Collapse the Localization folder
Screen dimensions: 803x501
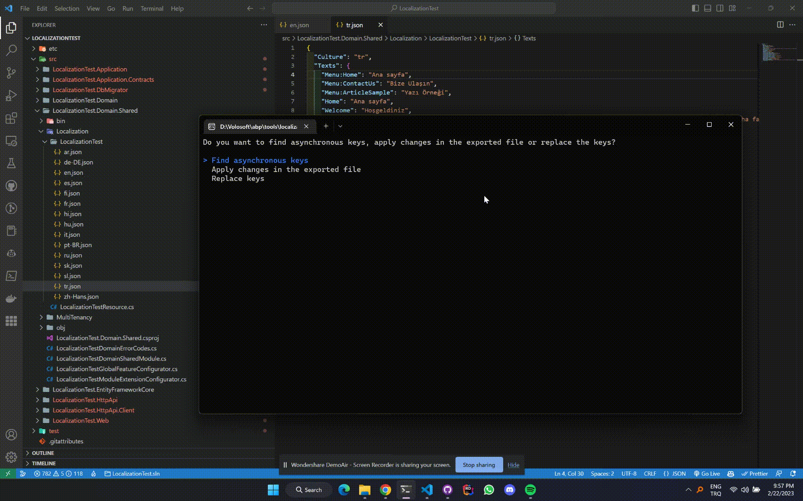pos(72,131)
